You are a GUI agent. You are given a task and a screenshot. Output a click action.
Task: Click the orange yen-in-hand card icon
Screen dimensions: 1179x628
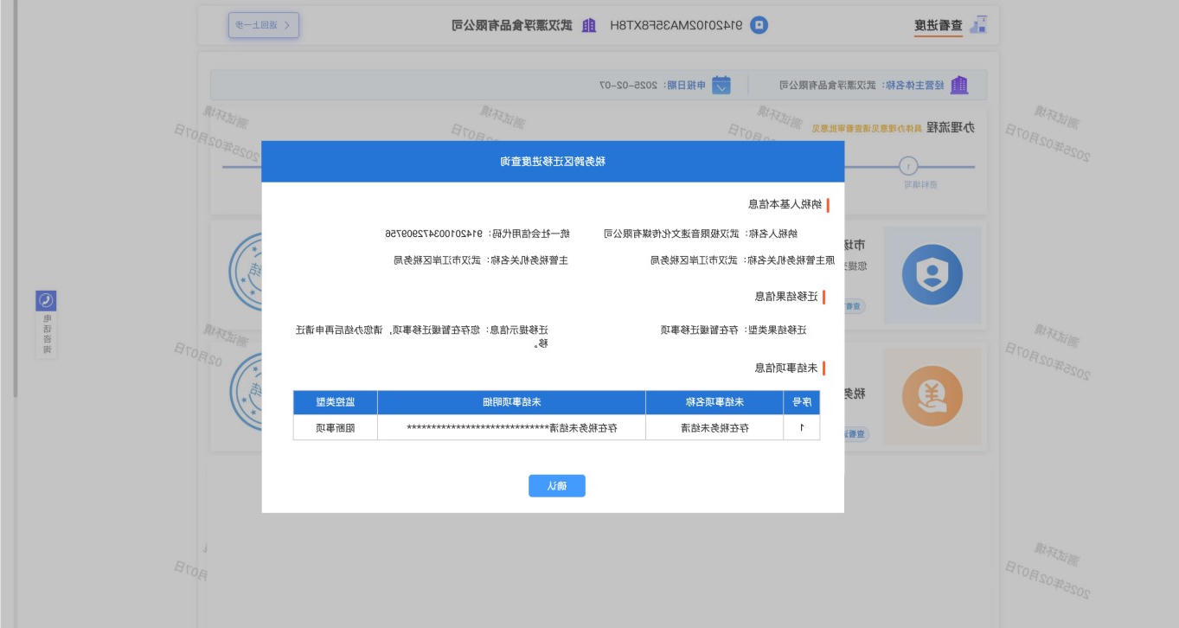932,396
